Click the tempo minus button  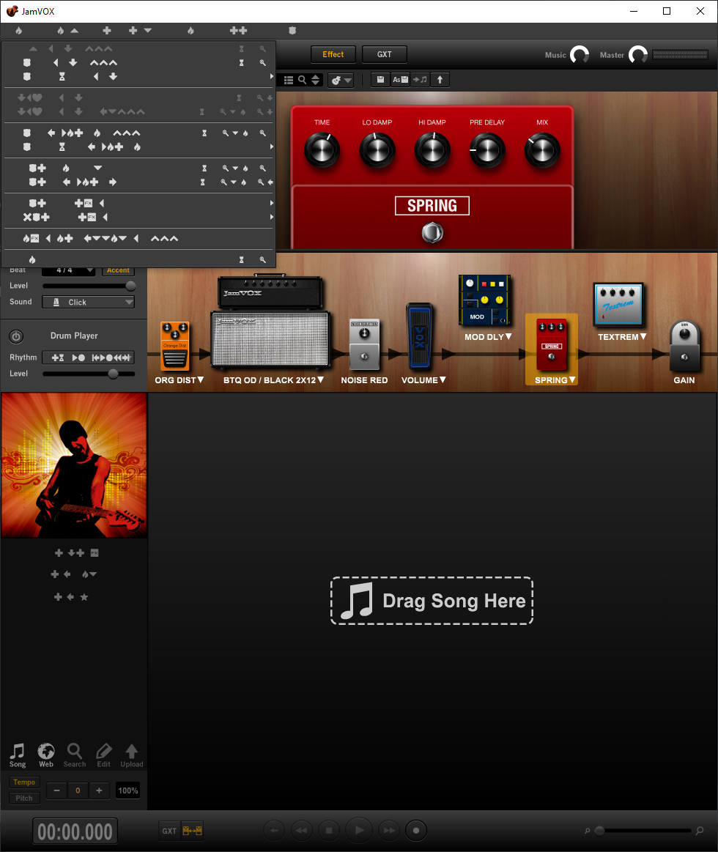pos(56,790)
